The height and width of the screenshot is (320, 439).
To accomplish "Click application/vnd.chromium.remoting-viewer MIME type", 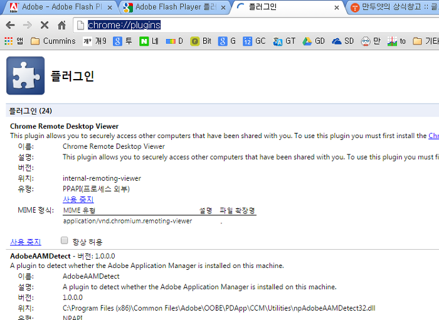I will pyautogui.click(x=128, y=221).
